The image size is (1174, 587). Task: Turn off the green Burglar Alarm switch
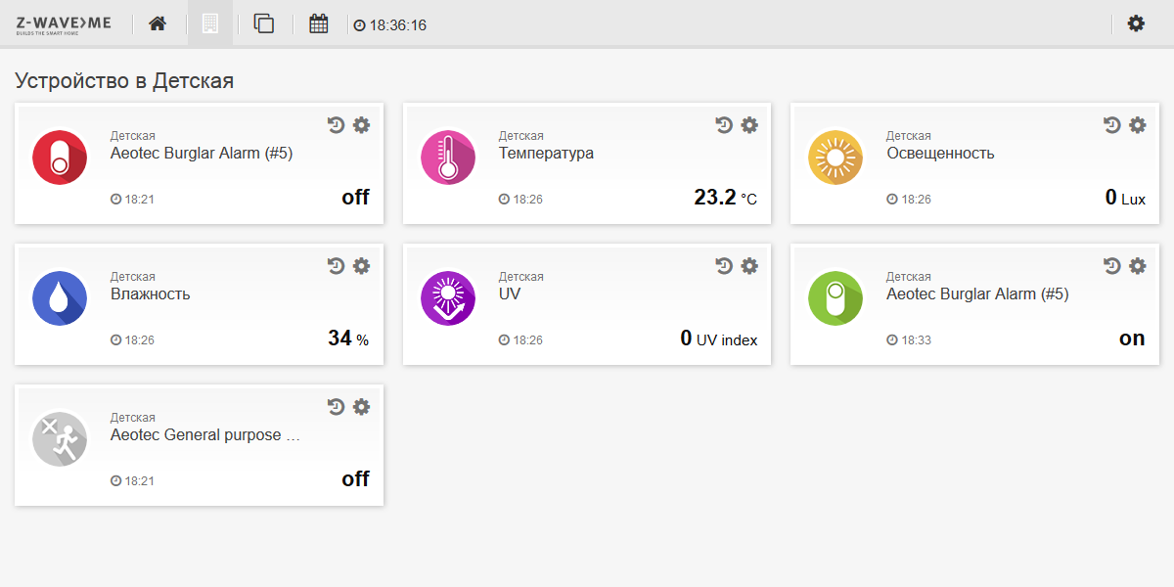click(835, 297)
